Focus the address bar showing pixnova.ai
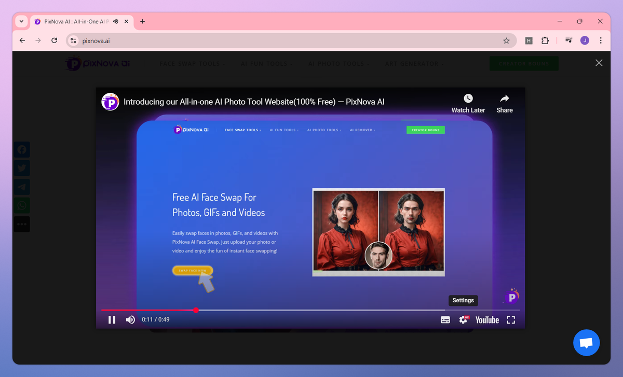The image size is (623, 377). tap(291, 40)
